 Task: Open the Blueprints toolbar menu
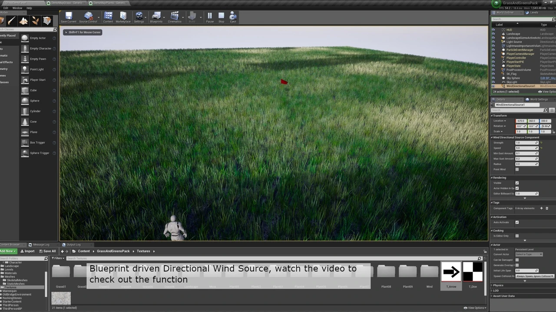click(156, 17)
